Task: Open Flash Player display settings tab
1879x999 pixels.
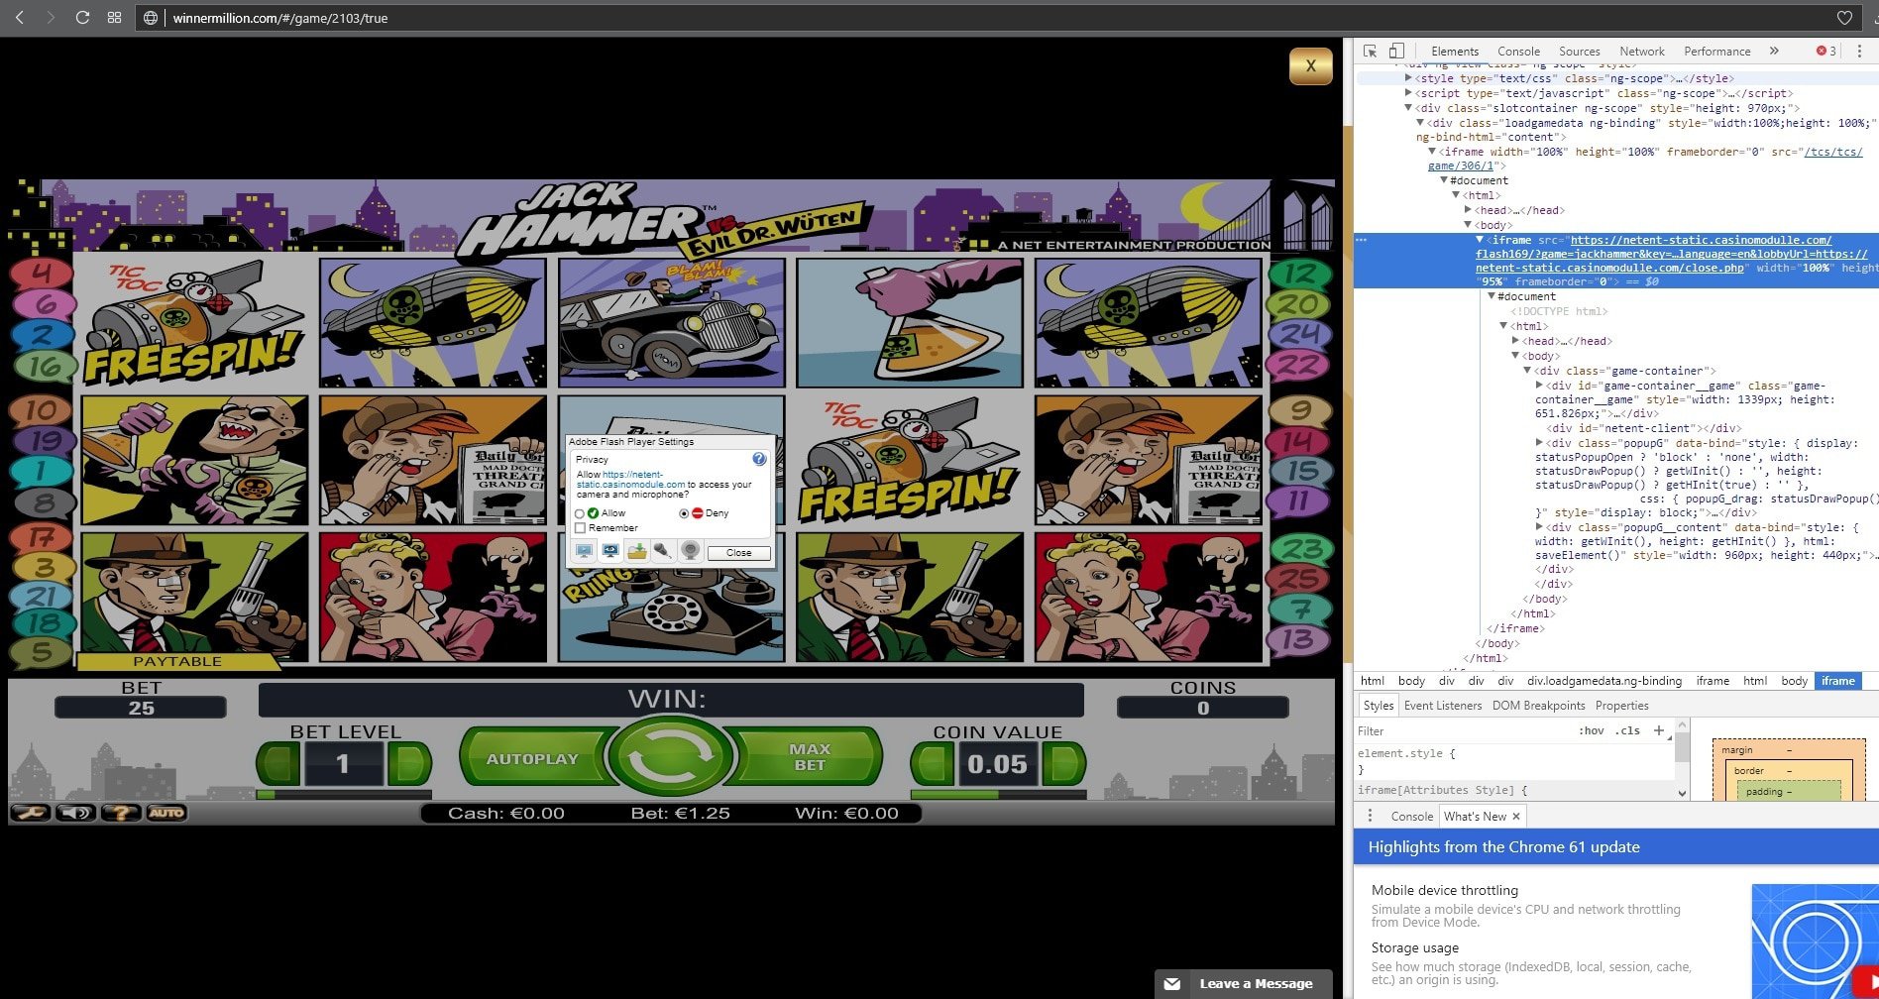Action: click(585, 551)
